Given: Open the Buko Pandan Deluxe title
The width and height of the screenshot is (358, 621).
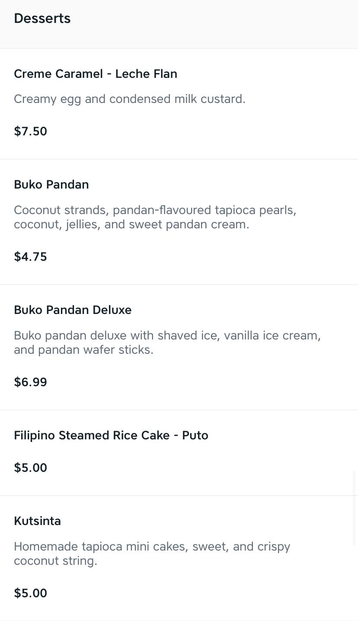Looking at the screenshot, I should pyautogui.click(x=73, y=310).
